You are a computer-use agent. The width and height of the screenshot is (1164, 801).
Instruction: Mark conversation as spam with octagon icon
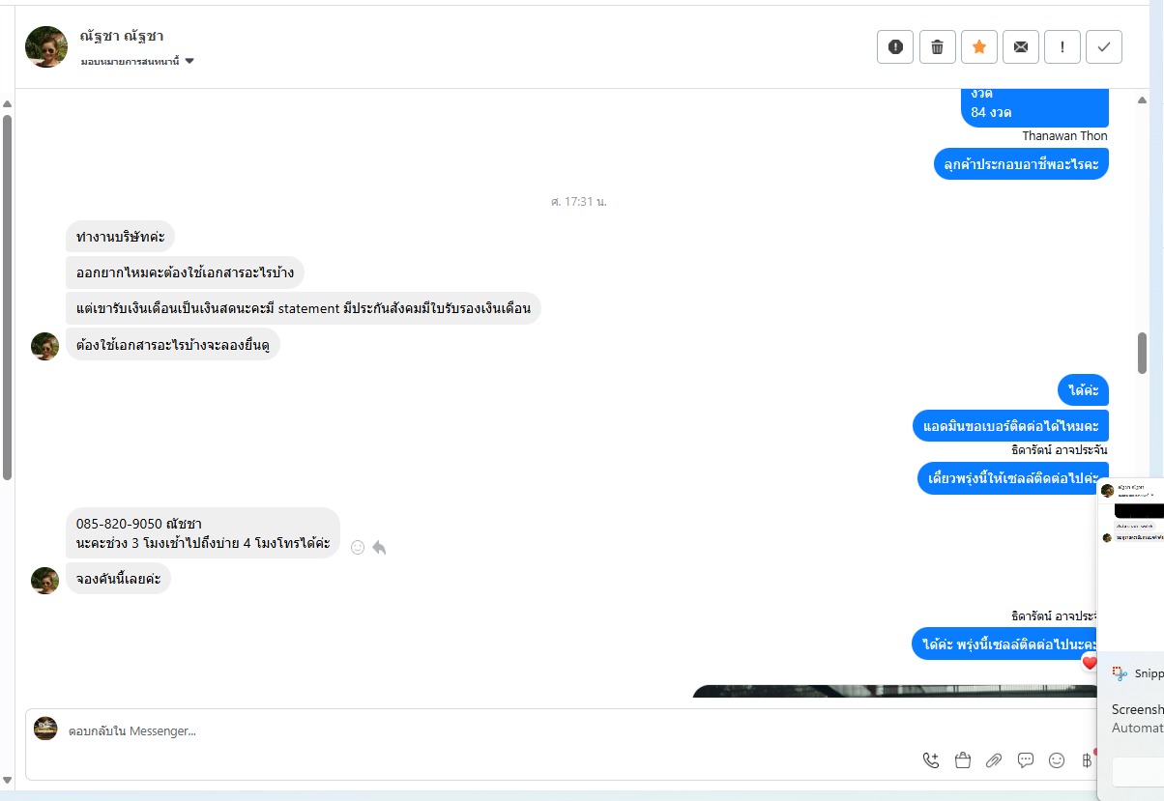click(x=895, y=46)
